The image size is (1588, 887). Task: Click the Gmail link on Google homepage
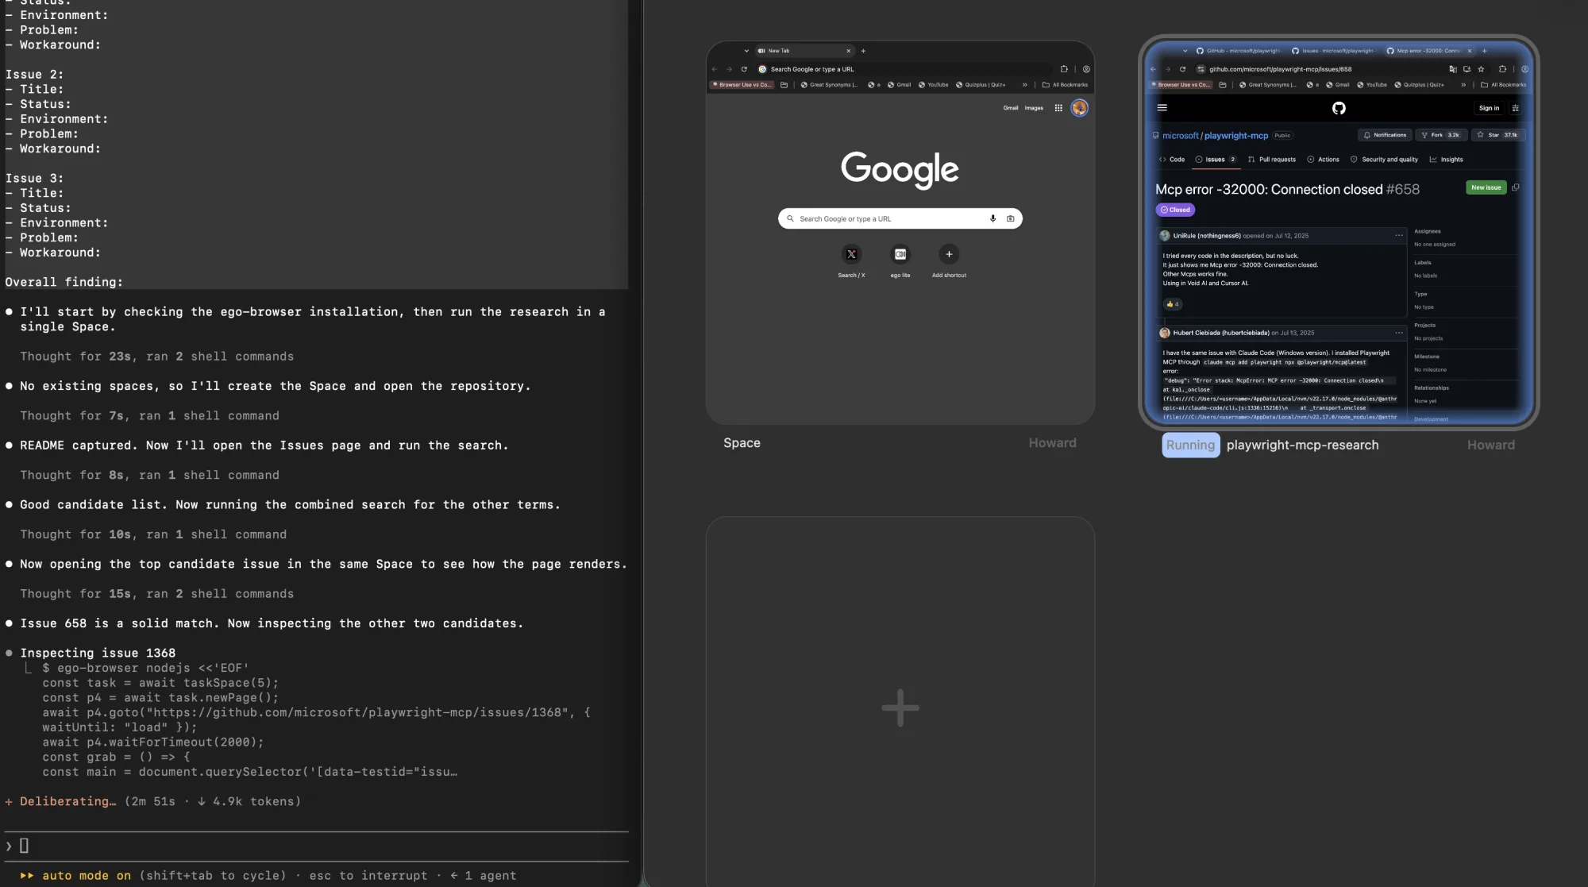[x=1010, y=108]
